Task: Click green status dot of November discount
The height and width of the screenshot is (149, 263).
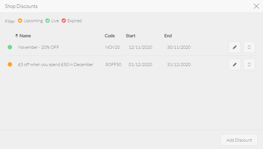Action: pyautogui.click(x=10, y=47)
